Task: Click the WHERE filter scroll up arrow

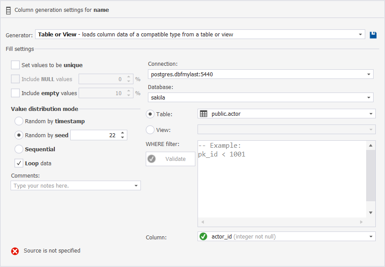Action: tap(371, 146)
